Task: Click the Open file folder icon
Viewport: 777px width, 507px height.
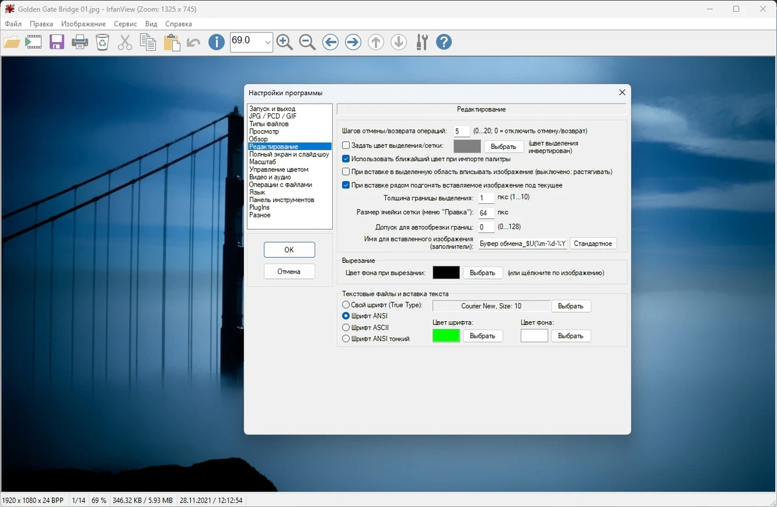Action: (12, 43)
